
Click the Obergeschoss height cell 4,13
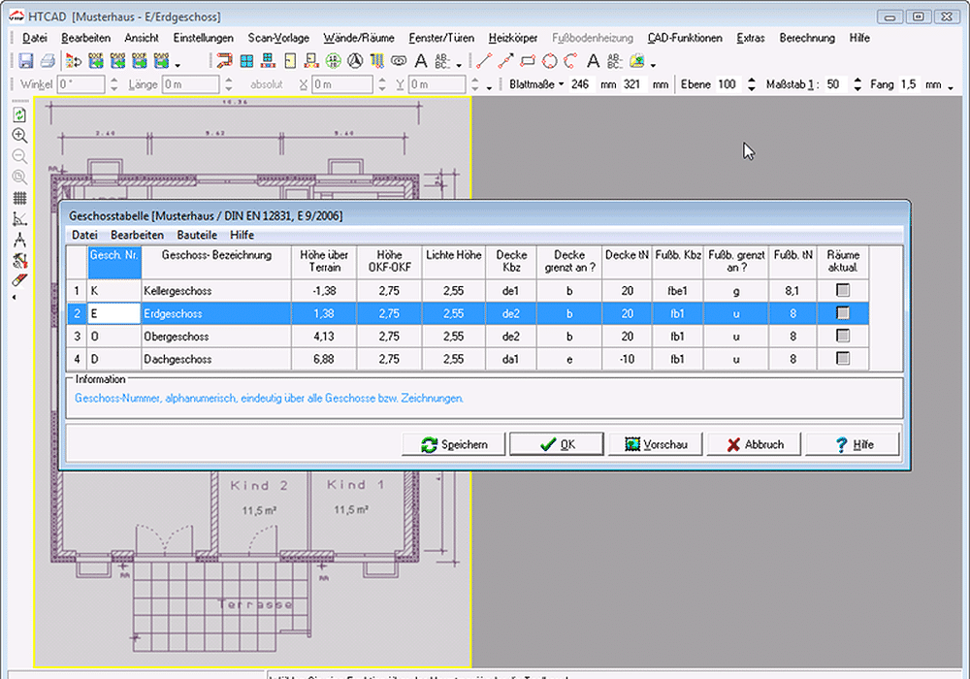click(324, 337)
